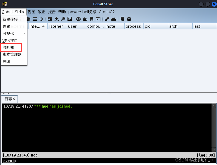217x165 pixels.
Task: Choose 关闭 in the menu
Action: pyautogui.click(x=14, y=61)
